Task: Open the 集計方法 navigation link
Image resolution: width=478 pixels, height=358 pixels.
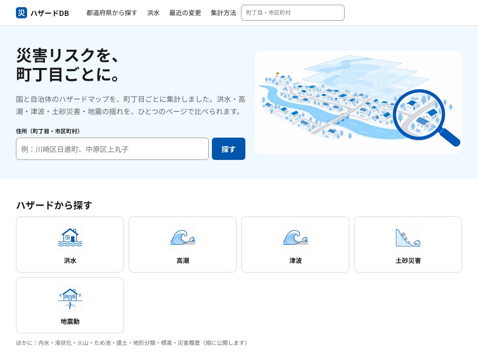Action: point(223,13)
